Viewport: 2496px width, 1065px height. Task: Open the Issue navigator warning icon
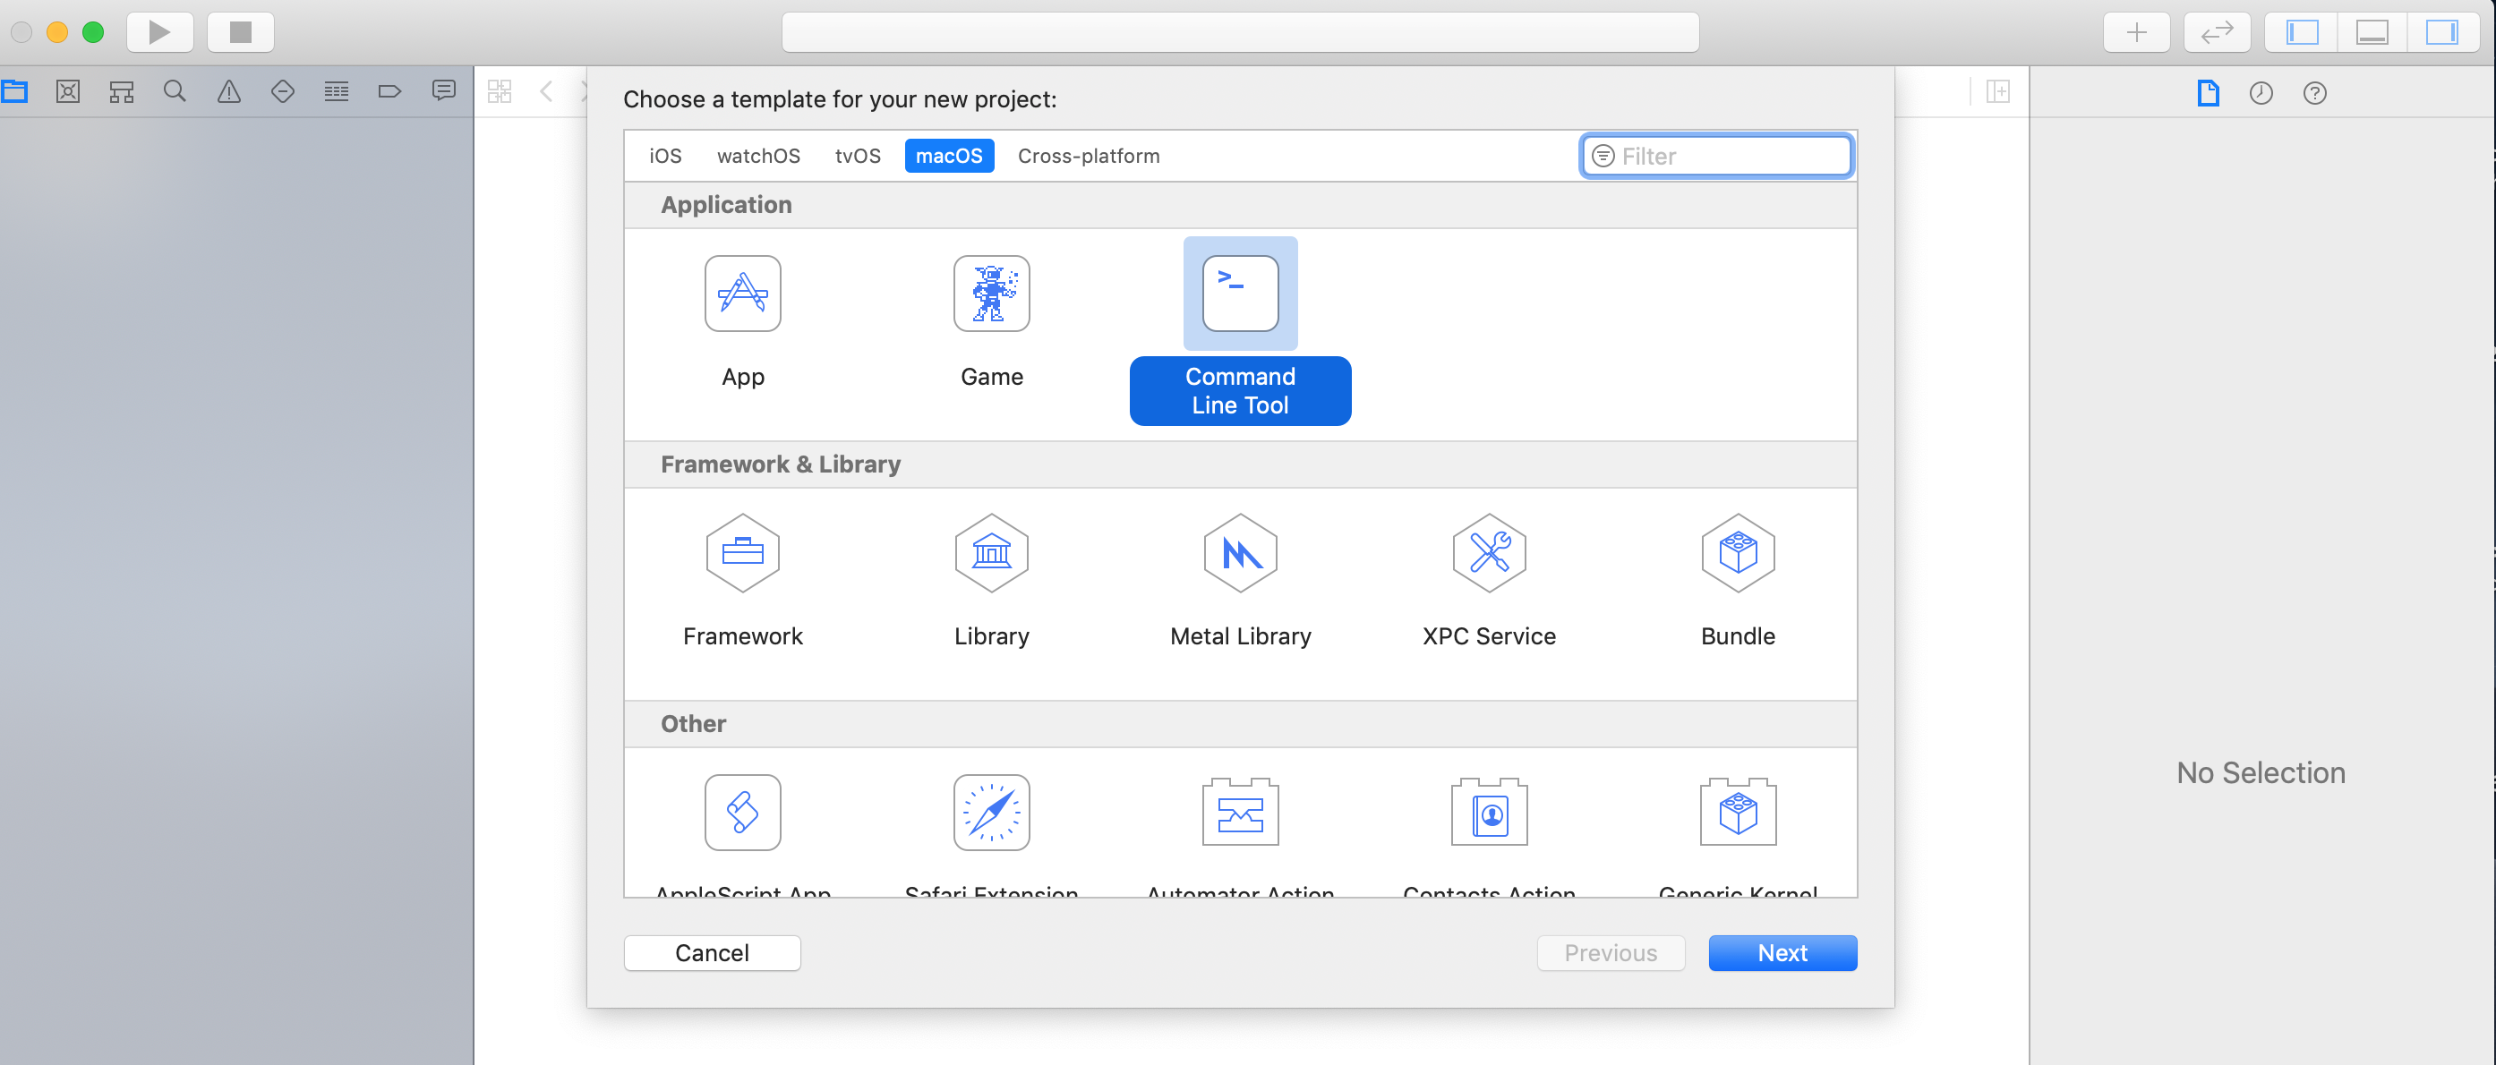point(228,92)
